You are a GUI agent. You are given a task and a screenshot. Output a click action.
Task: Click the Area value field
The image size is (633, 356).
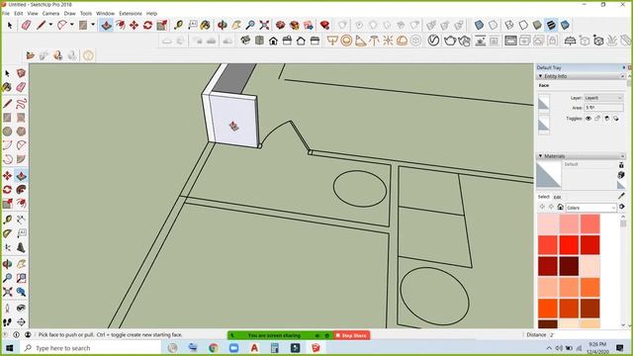(603, 108)
